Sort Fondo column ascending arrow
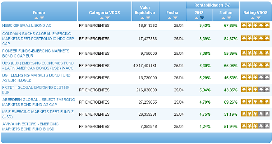 click(x=36, y=18)
